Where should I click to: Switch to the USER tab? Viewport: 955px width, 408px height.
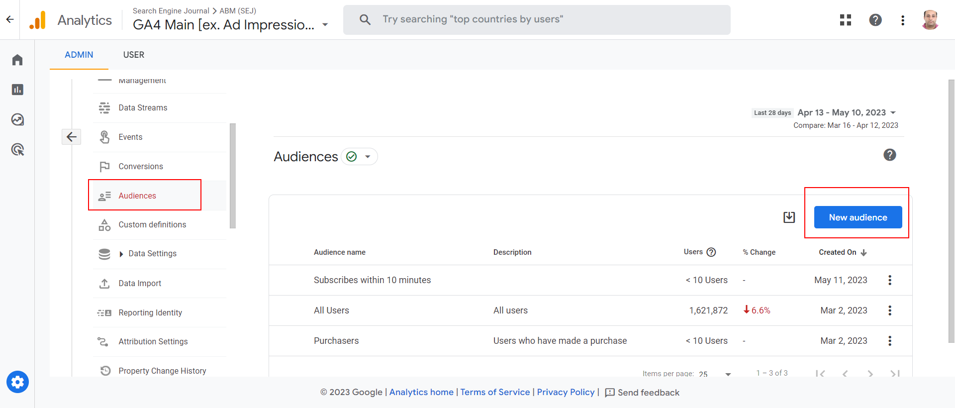[x=133, y=55]
